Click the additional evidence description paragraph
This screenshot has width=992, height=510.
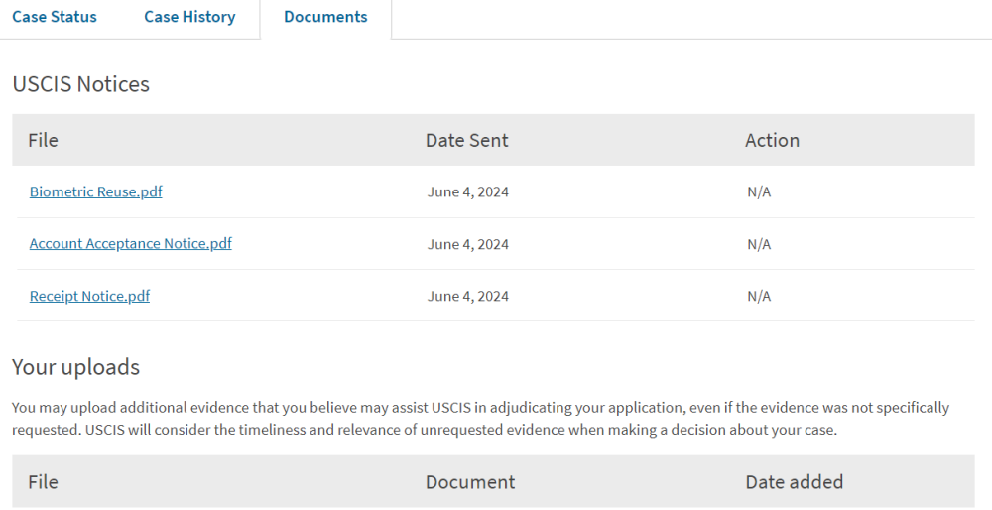tap(481, 419)
